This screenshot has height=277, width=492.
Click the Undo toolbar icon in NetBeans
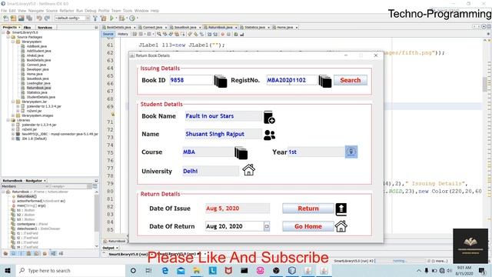39,18
